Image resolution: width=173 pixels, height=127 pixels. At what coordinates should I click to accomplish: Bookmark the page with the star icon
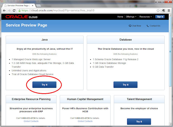pyautogui.click(x=158, y=11)
